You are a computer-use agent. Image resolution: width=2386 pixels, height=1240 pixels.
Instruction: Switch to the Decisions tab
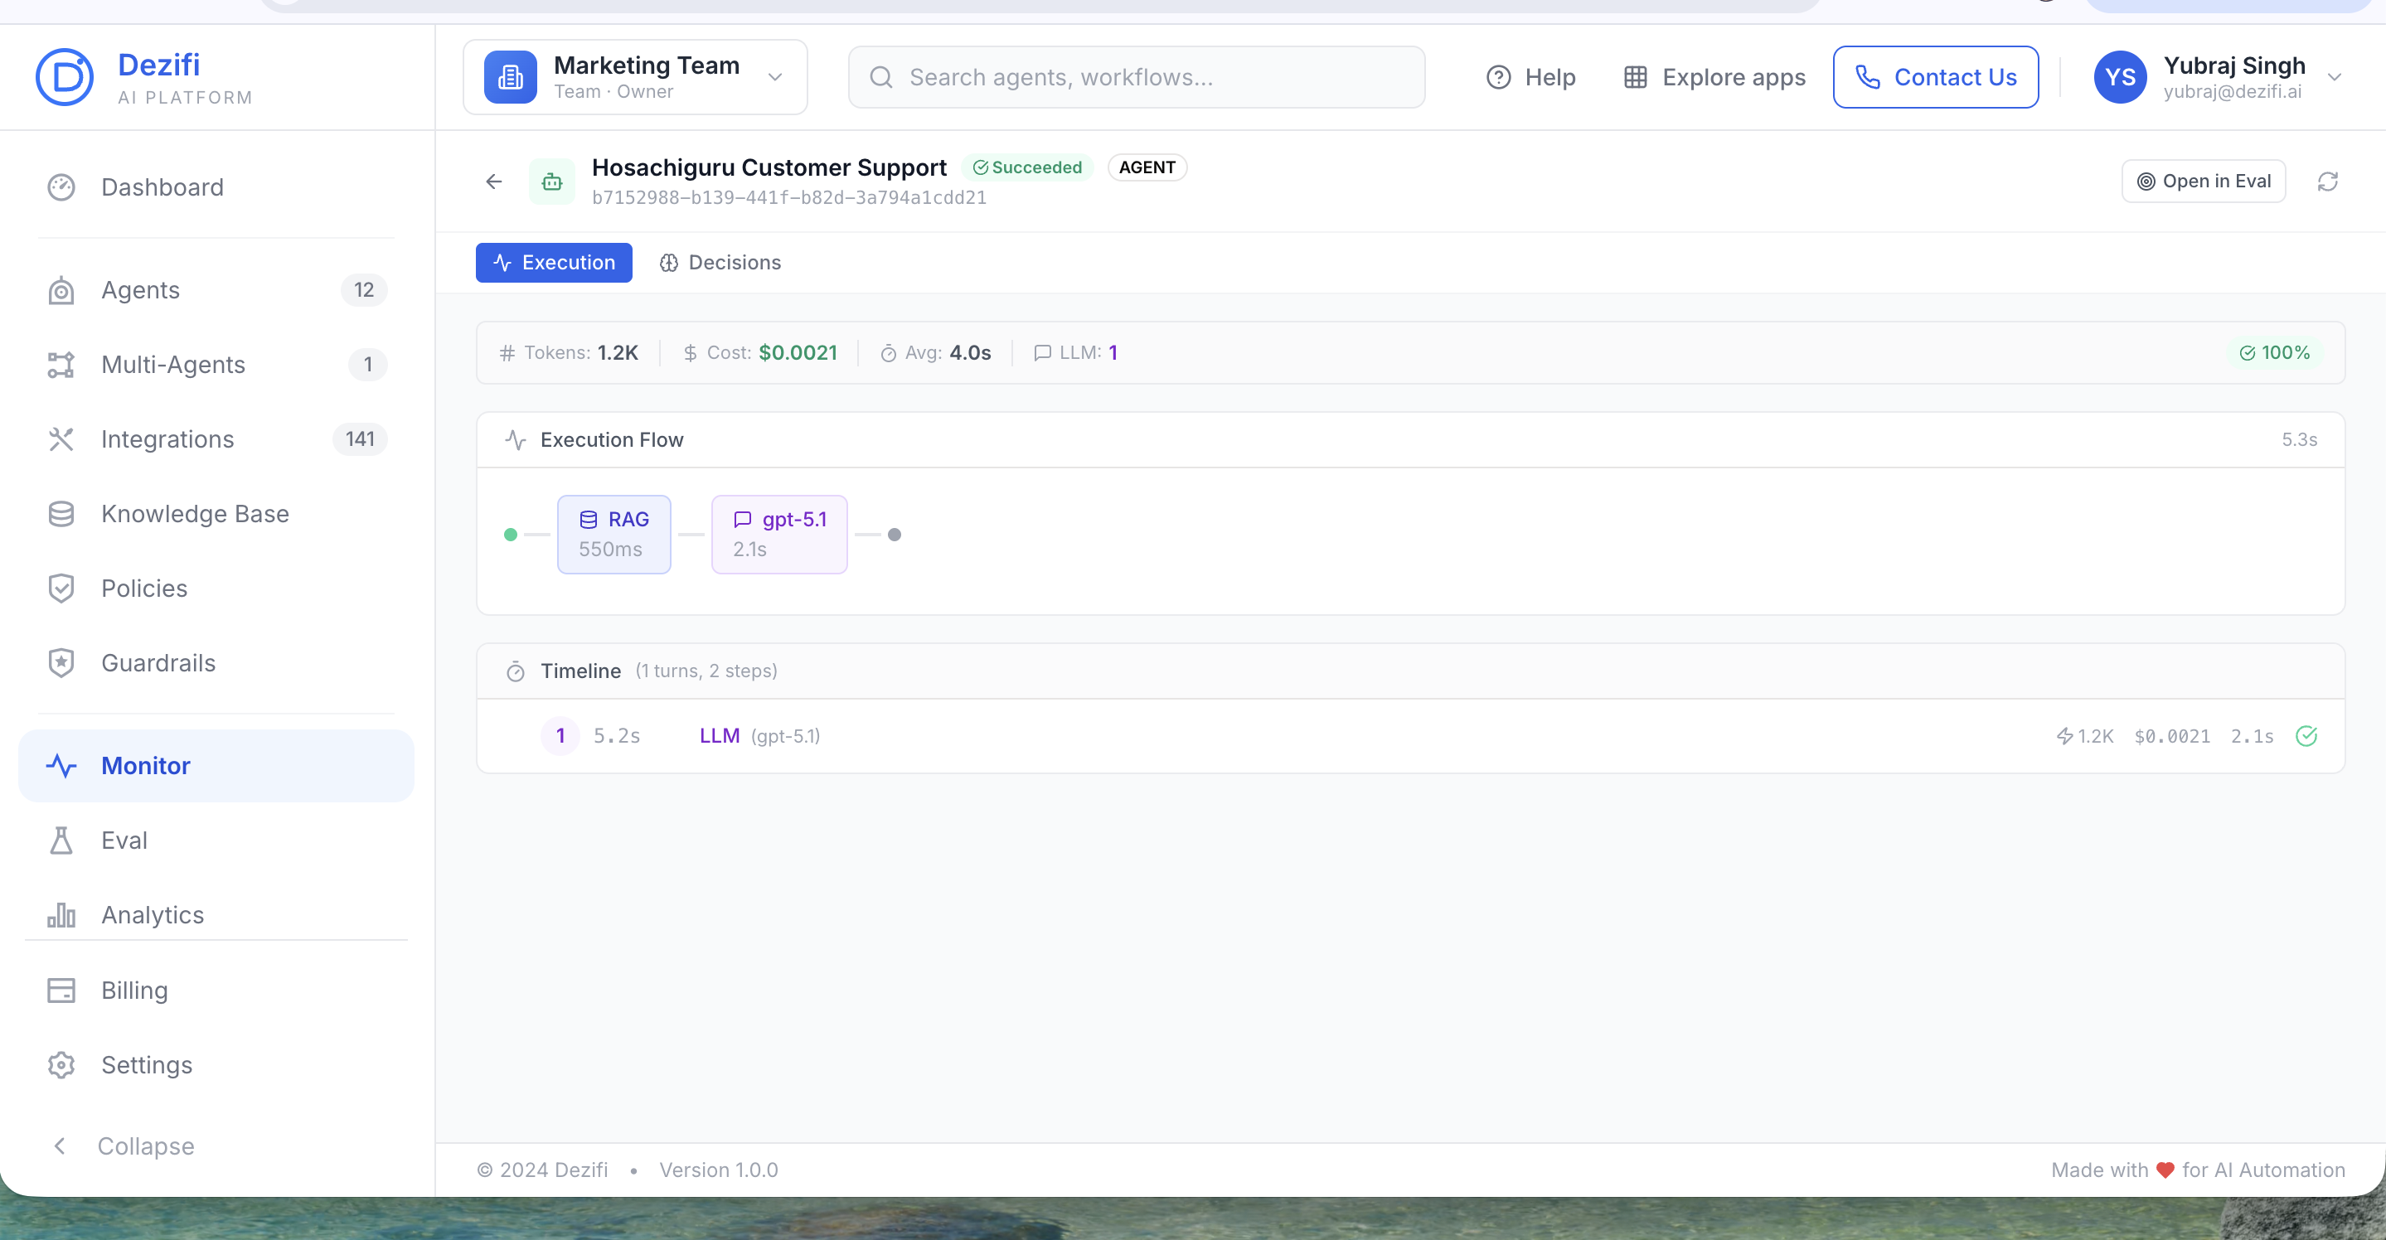point(720,263)
